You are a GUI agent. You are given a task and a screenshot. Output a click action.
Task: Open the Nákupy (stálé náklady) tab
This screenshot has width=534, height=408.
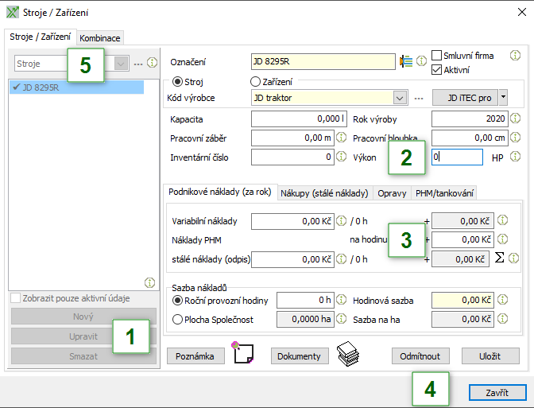324,193
